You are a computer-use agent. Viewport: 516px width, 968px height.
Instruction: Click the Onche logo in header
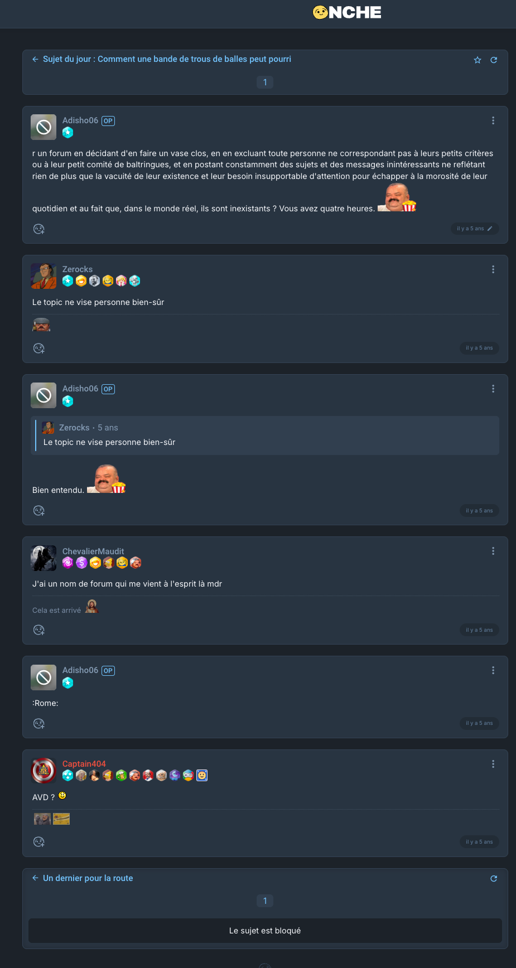347,12
